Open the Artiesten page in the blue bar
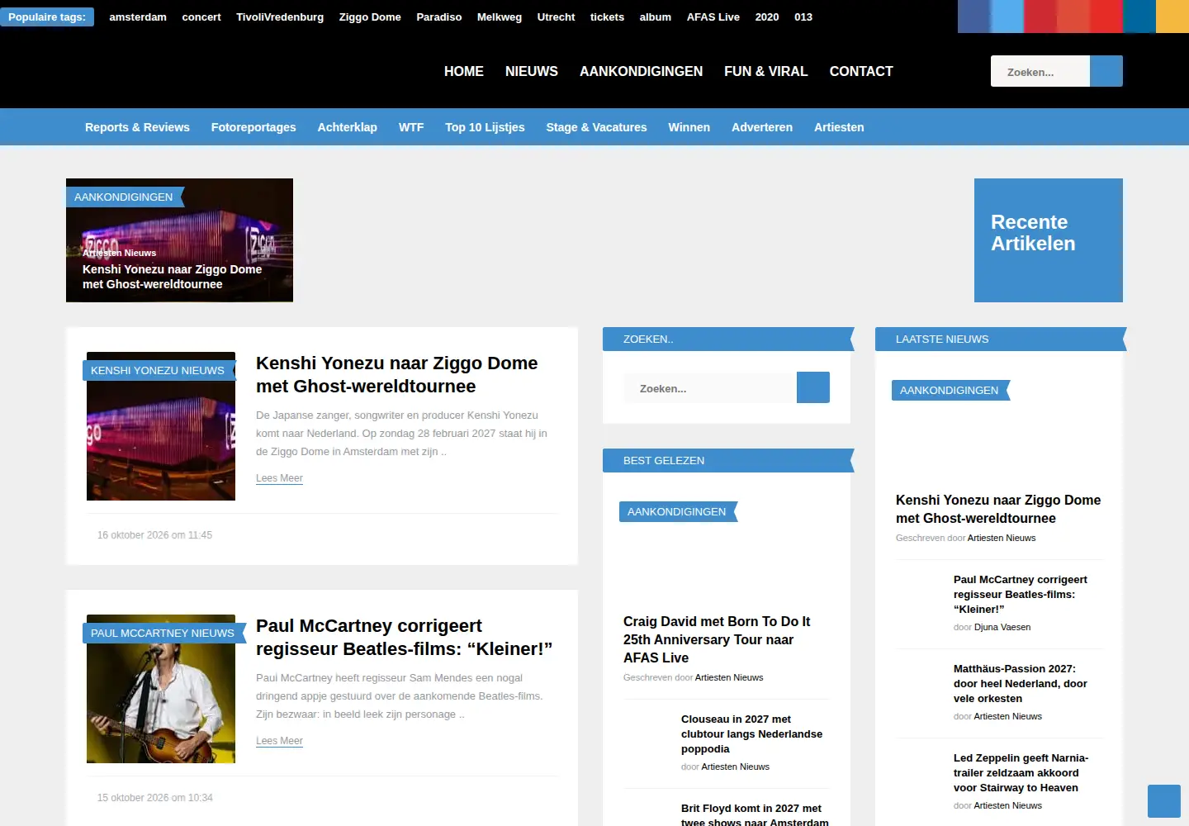This screenshot has height=826, width=1189. tap(839, 127)
